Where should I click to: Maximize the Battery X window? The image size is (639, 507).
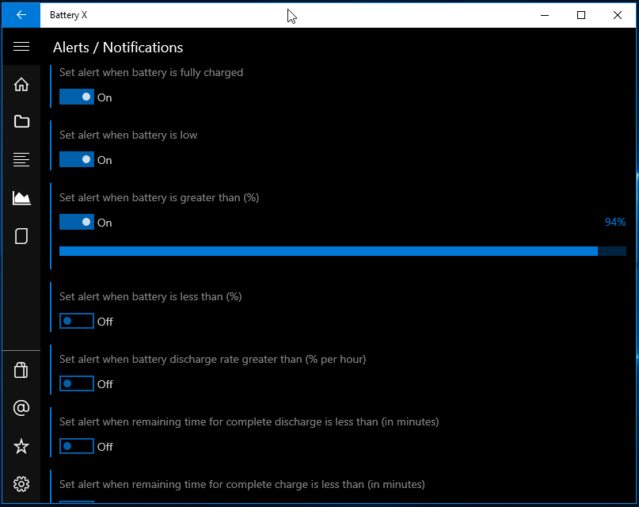point(581,15)
